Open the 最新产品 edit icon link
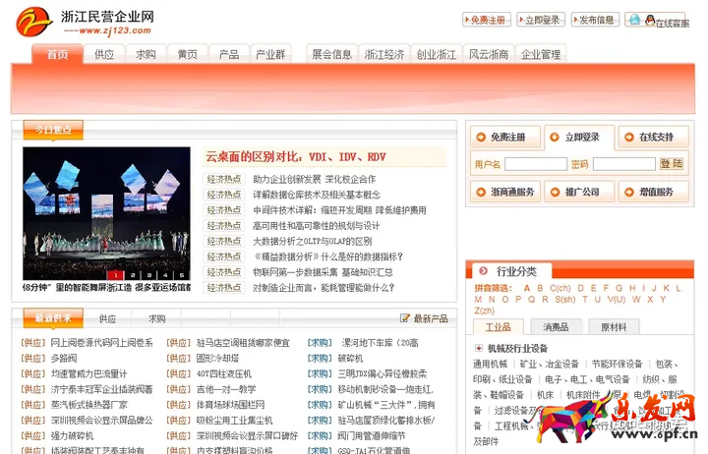 [404, 318]
